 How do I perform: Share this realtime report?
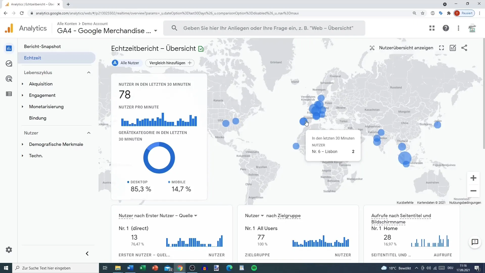pos(464,48)
